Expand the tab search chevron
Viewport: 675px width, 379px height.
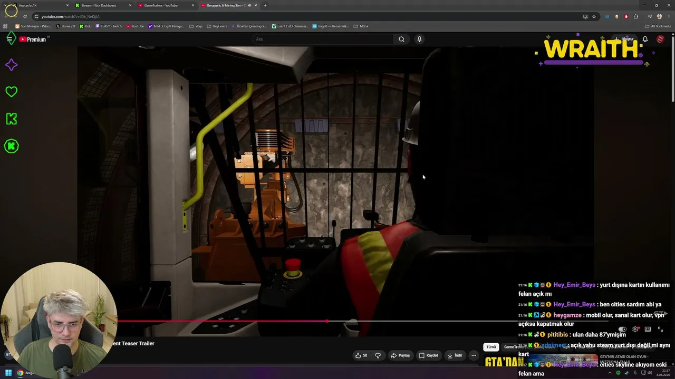[5, 5]
